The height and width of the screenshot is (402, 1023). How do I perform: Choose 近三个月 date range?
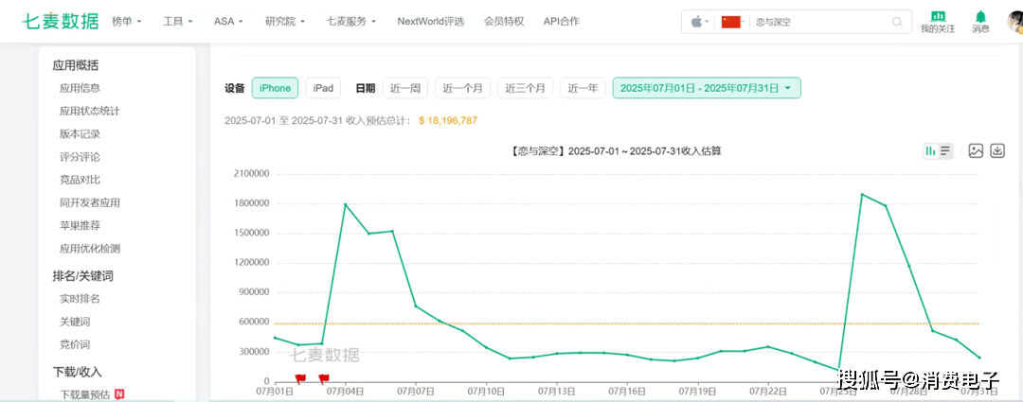(x=525, y=88)
